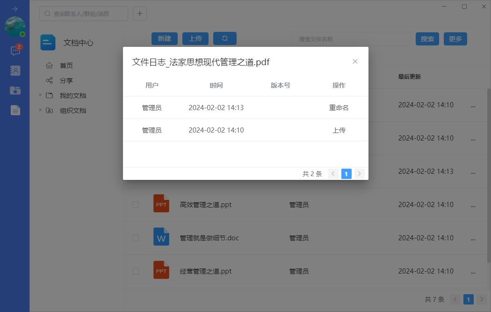Click the user avatar picture
Image resolution: width=491 pixels, height=312 pixels.
click(14, 26)
